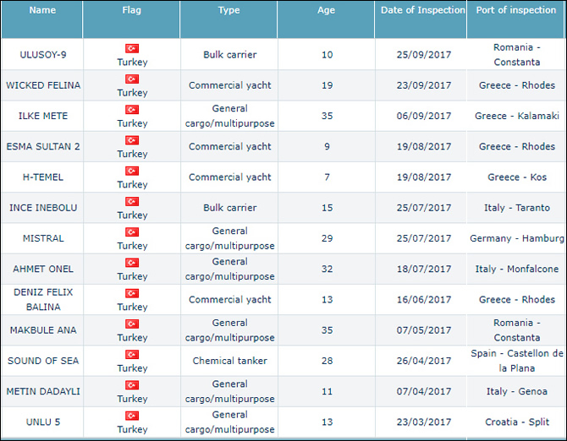Viewport: 567px width, 441px height.
Task: Click the Port of inspection column header
Action: [x=515, y=11]
